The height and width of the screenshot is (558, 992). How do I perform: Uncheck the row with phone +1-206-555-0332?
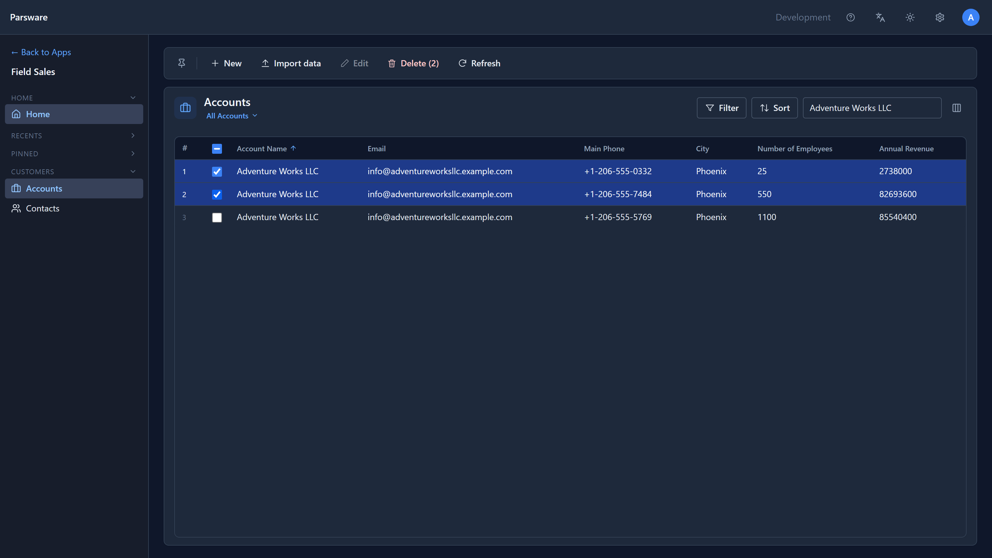coord(217,171)
